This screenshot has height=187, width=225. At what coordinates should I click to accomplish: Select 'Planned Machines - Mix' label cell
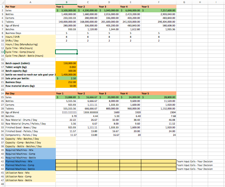point(30,161)
